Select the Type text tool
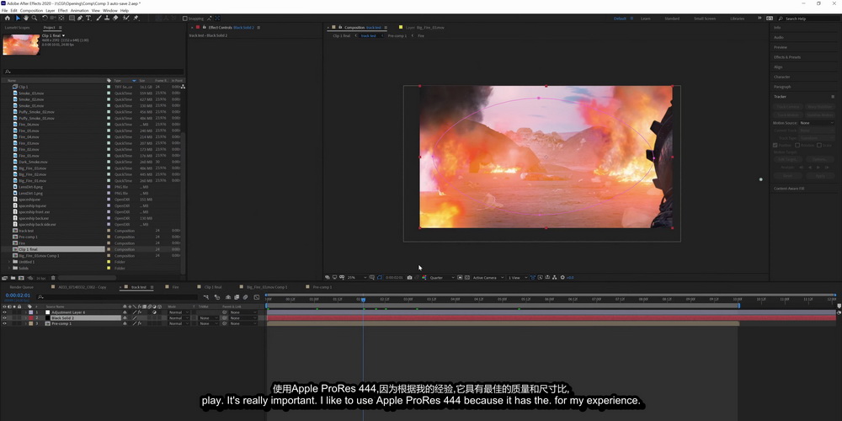This screenshot has height=421, width=842. (88, 19)
